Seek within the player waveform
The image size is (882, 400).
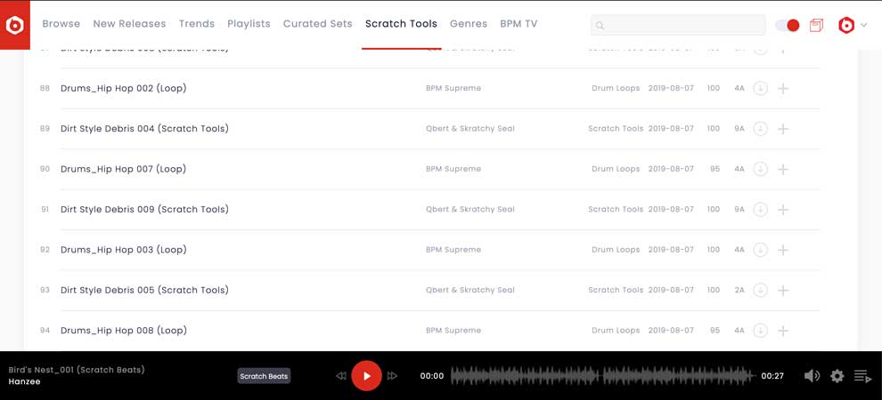(x=602, y=376)
